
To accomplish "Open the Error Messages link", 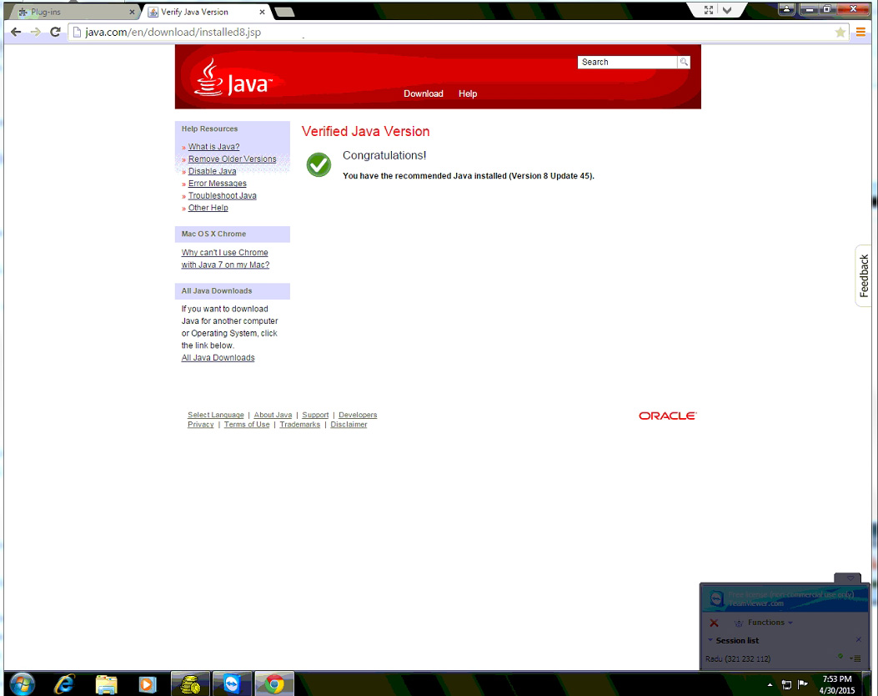I will pos(218,184).
